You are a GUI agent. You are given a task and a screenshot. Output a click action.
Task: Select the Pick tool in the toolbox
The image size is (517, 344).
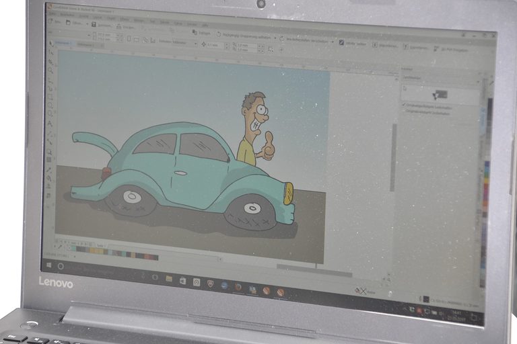coord(51,44)
